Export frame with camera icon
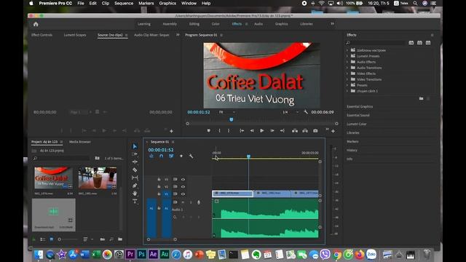Screen dimensions: 466x262 coord(315,131)
